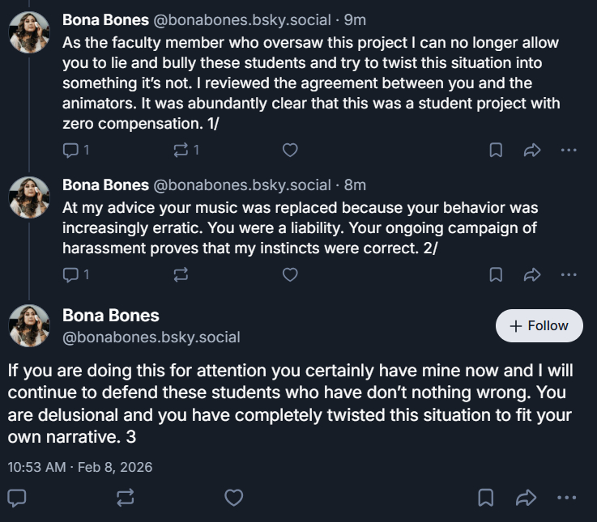Click the Follow button
This screenshot has width=597, height=522.
(539, 325)
